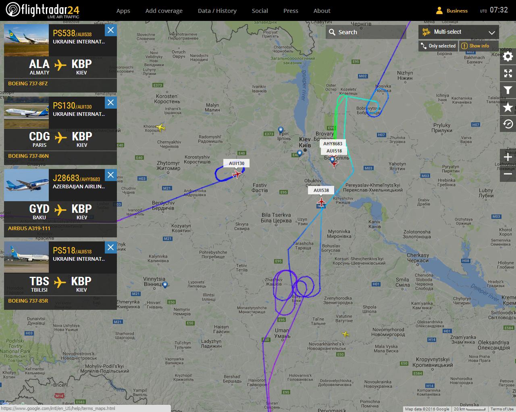Open the Apps menu

click(123, 11)
